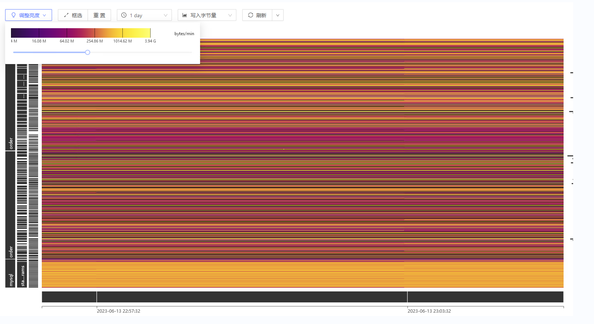Open the 写入字节量 metric dropdown
594x324 pixels.
[x=207, y=15]
